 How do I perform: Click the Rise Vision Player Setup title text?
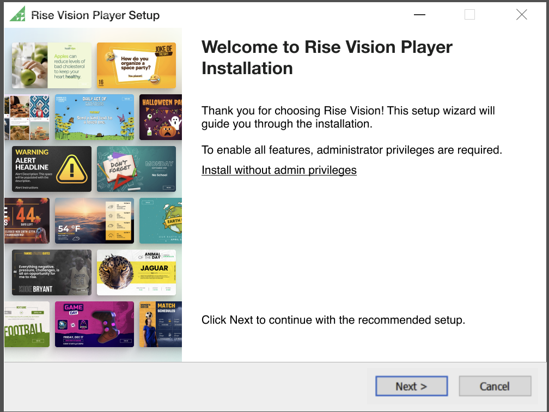point(95,15)
